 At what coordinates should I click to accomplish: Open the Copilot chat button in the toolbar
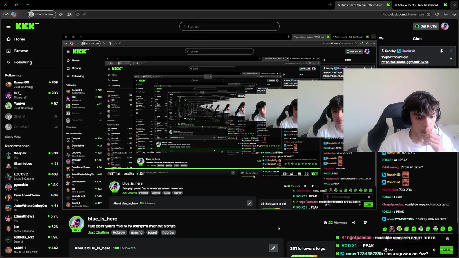(10, 14)
